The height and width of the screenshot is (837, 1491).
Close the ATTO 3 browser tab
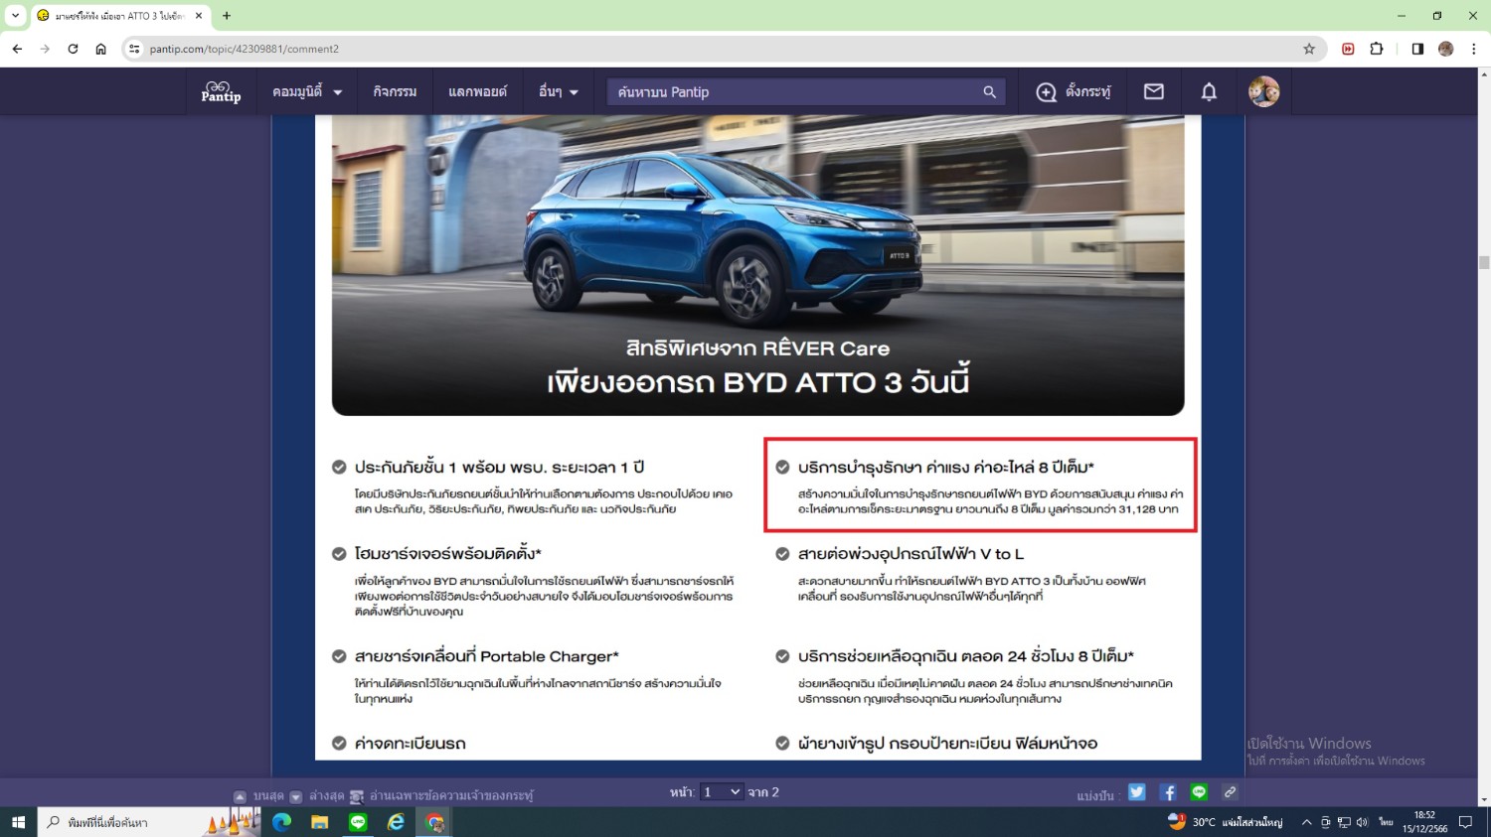199,16
